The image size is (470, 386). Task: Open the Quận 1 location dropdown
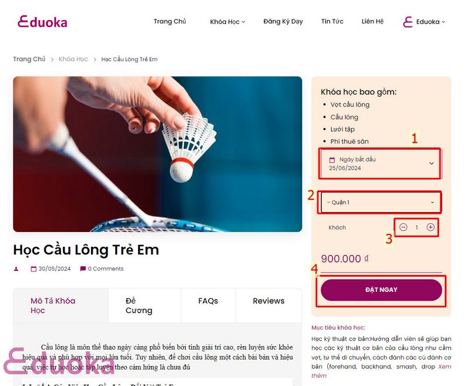pos(380,202)
